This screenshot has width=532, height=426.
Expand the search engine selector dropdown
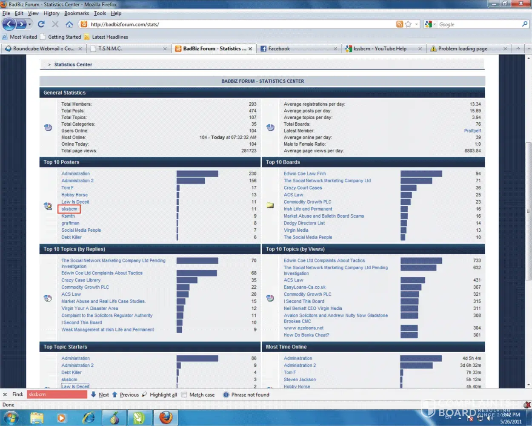pyautogui.click(x=434, y=24)
